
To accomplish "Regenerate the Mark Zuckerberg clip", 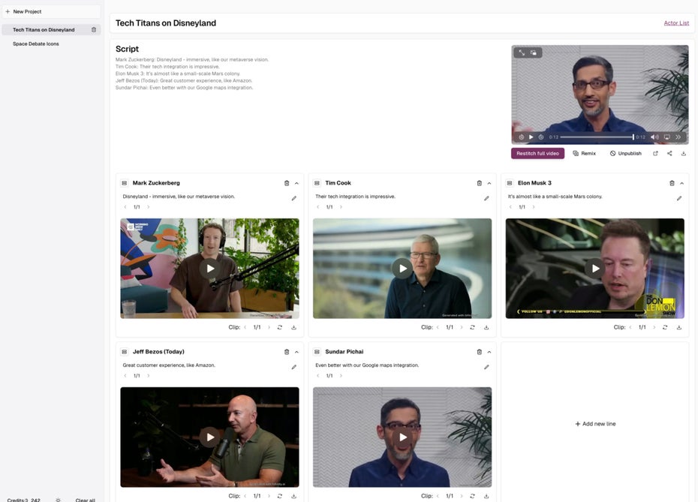I will [279, 327].
